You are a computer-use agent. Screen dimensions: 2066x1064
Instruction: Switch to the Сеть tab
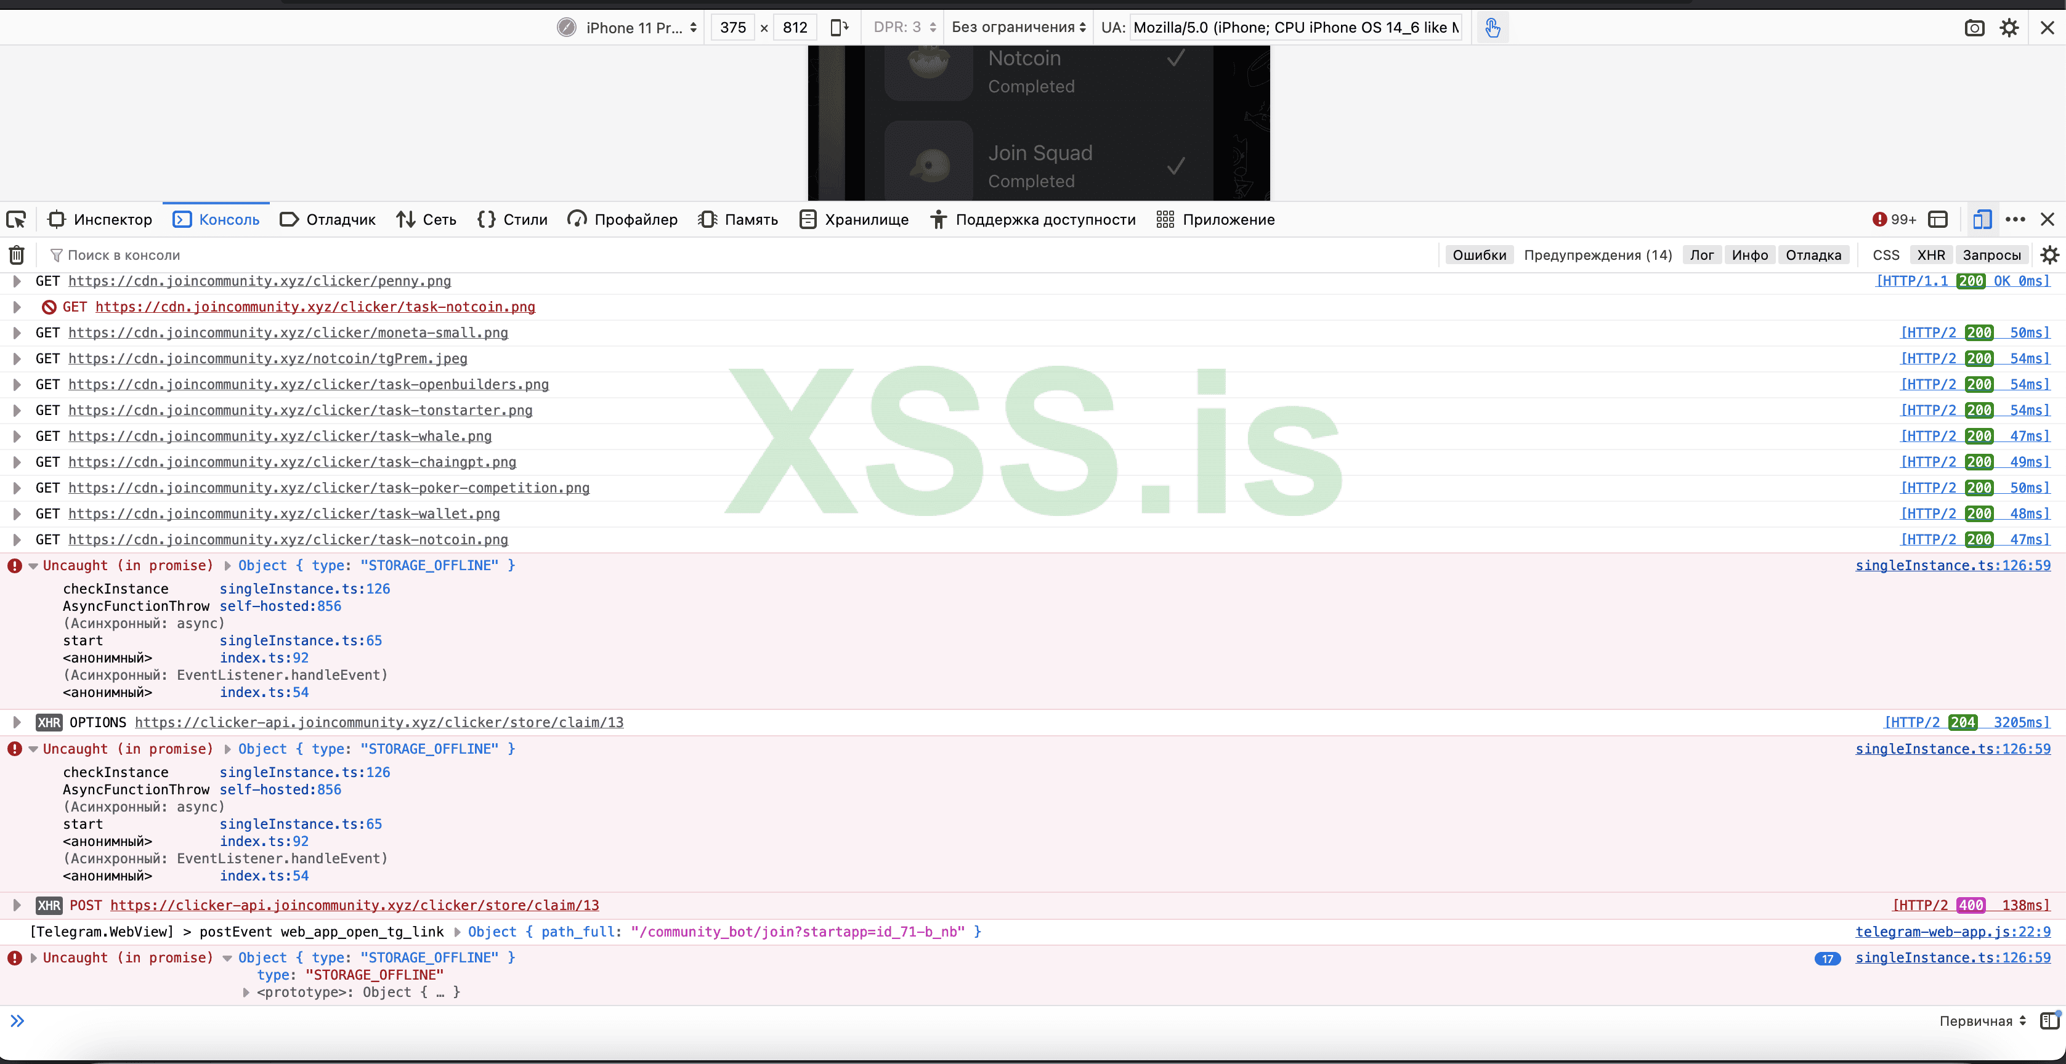click(426, 220)
